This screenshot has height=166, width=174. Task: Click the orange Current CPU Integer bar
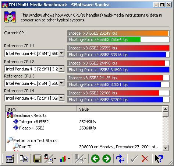(x=118, y=33)
